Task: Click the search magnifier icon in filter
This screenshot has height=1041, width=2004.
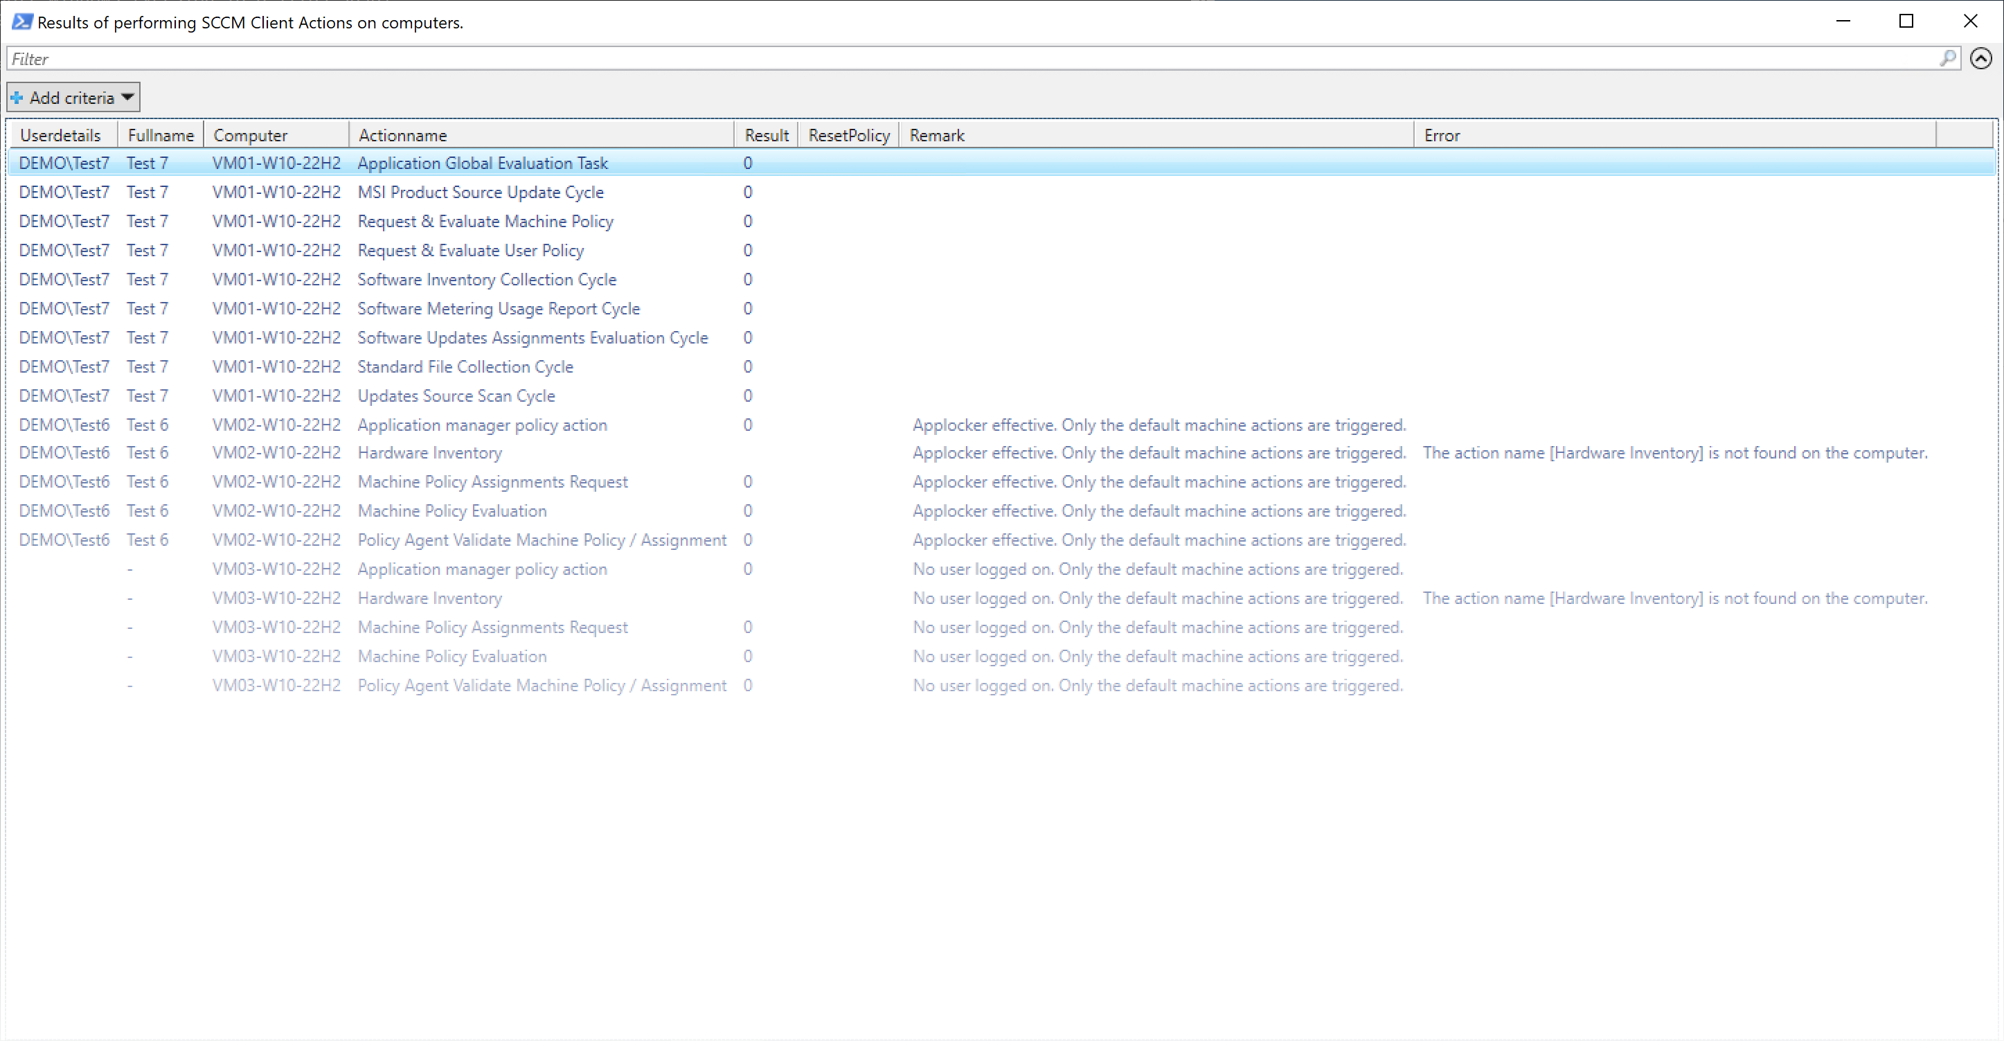Action: click(x=1947, y=58)
